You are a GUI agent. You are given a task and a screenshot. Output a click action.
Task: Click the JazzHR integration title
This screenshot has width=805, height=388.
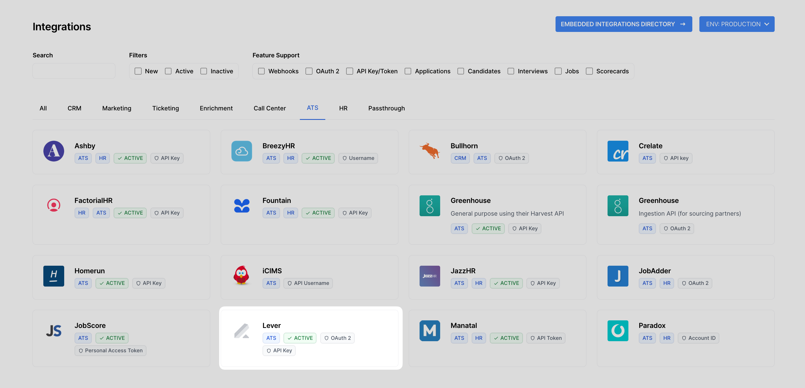coord(463,271)
